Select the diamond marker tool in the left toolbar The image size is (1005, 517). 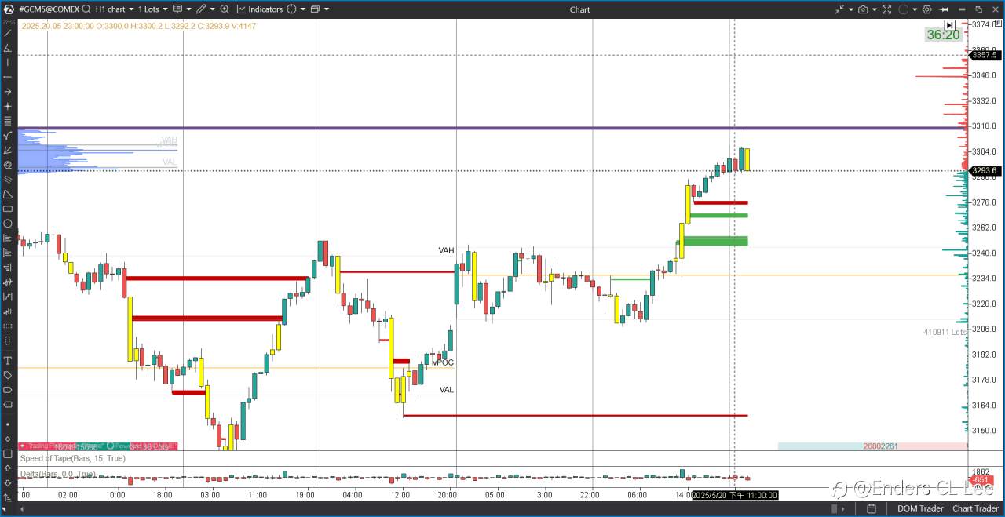(x=8, y=439)
